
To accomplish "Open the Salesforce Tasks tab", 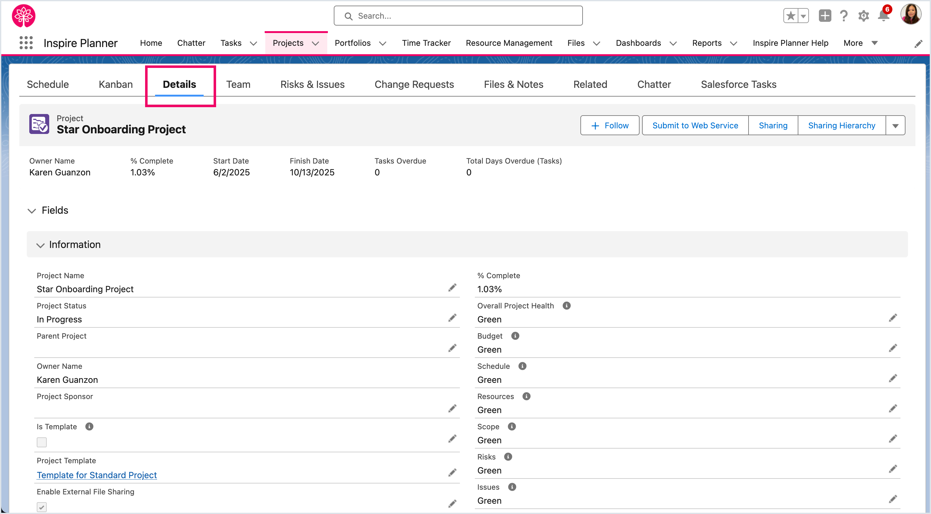I will click(x=738, y=85).
